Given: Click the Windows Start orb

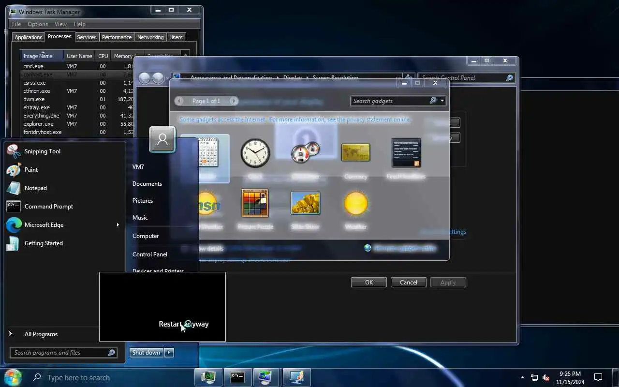Looking at the screenshot, I should pyautogui.click(x=13, y=377).
